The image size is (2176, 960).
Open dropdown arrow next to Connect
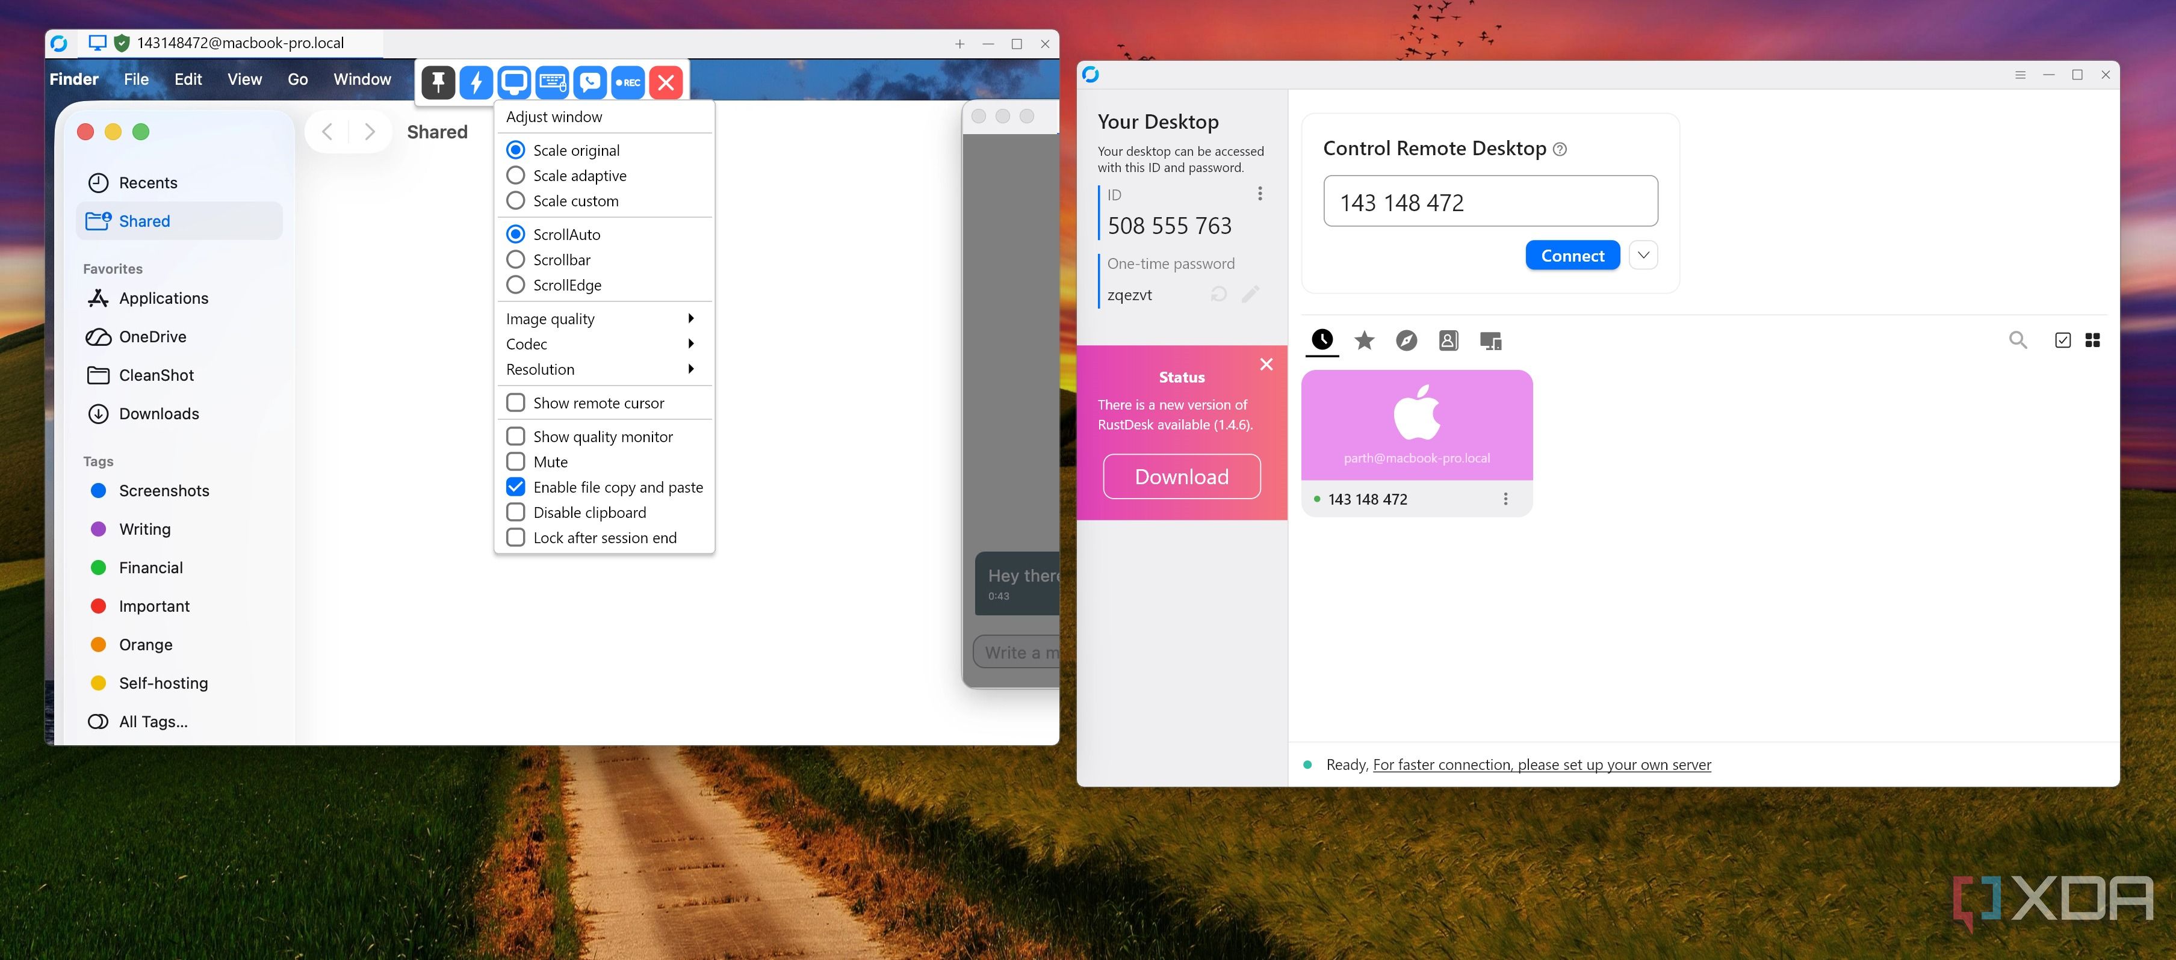[x=1643, y=255]
